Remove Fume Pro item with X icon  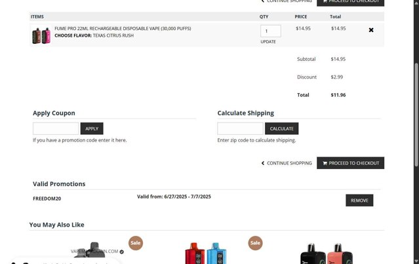point(371,30)
